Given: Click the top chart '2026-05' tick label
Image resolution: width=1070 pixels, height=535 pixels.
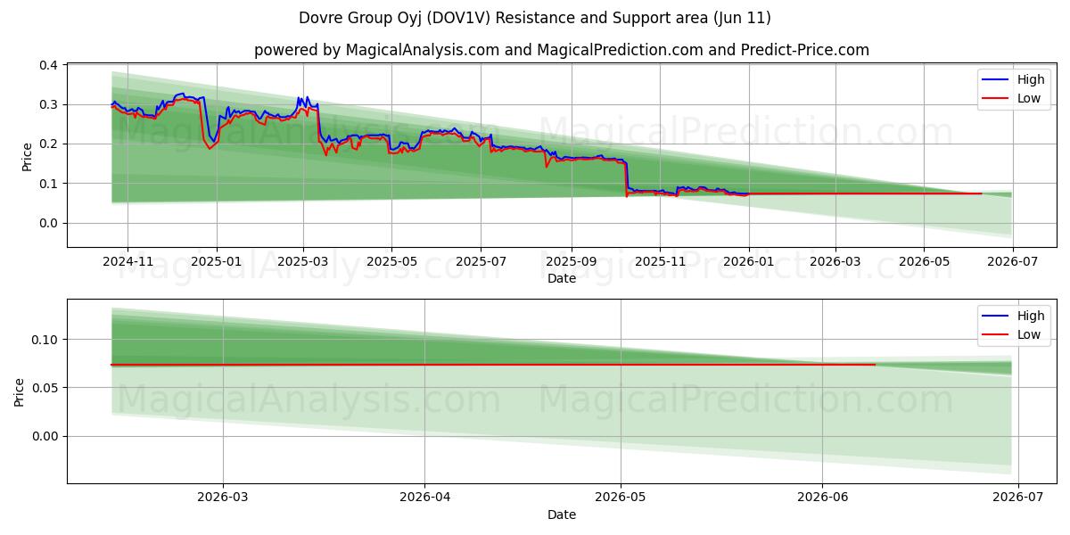Looking at the screenshot, I should coord(924,260).
